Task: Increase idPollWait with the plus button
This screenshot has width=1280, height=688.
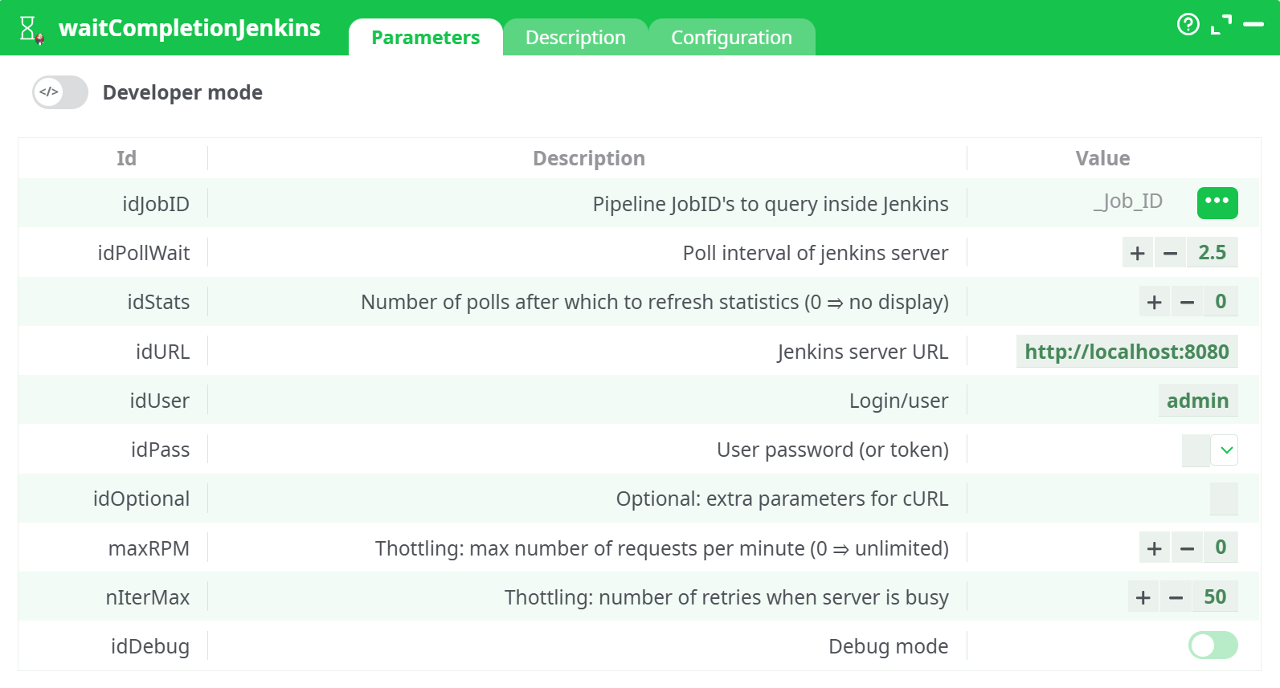Action: click(x=1138, y=253)
